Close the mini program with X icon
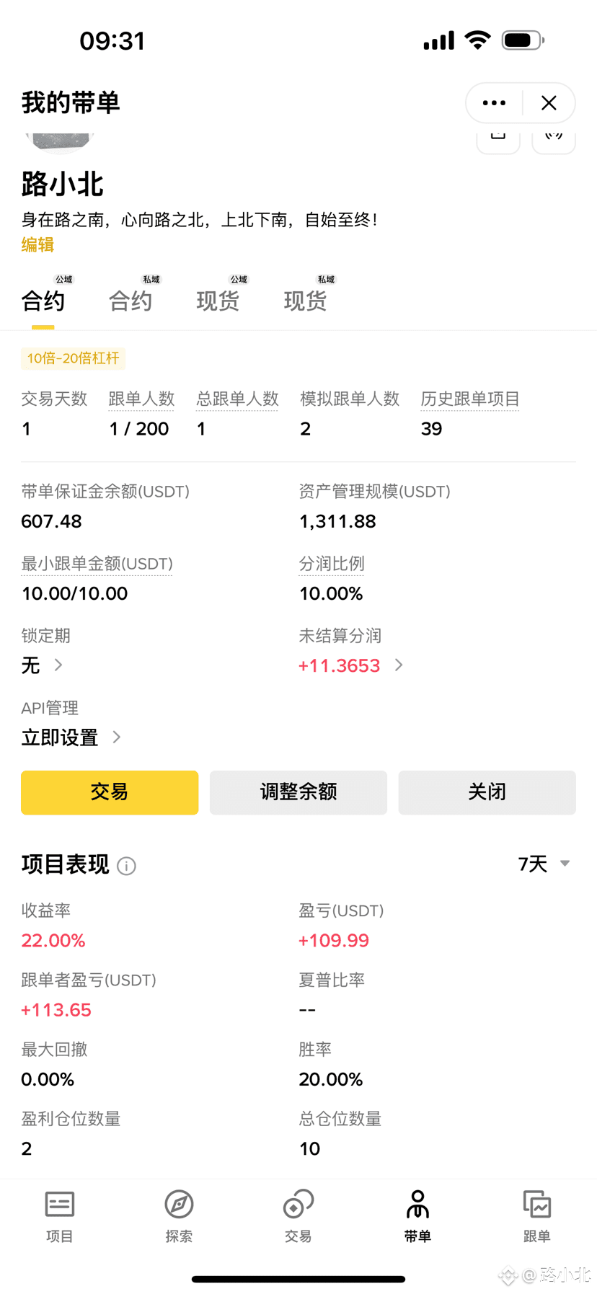Image resolution: width=597 pixels, height=1294 pixels. point(549,103)
